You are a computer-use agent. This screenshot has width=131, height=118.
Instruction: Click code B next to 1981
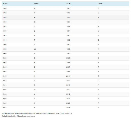tap(99, 8)
